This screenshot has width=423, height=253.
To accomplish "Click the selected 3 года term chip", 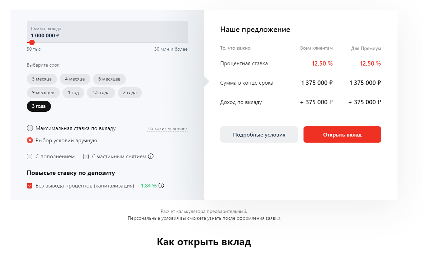I will tap(39, 106).
